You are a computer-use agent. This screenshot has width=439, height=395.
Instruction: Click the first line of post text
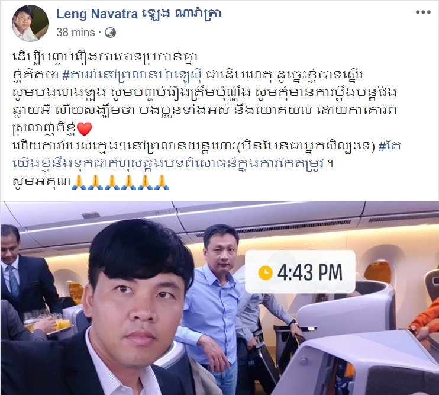point(105,57)
